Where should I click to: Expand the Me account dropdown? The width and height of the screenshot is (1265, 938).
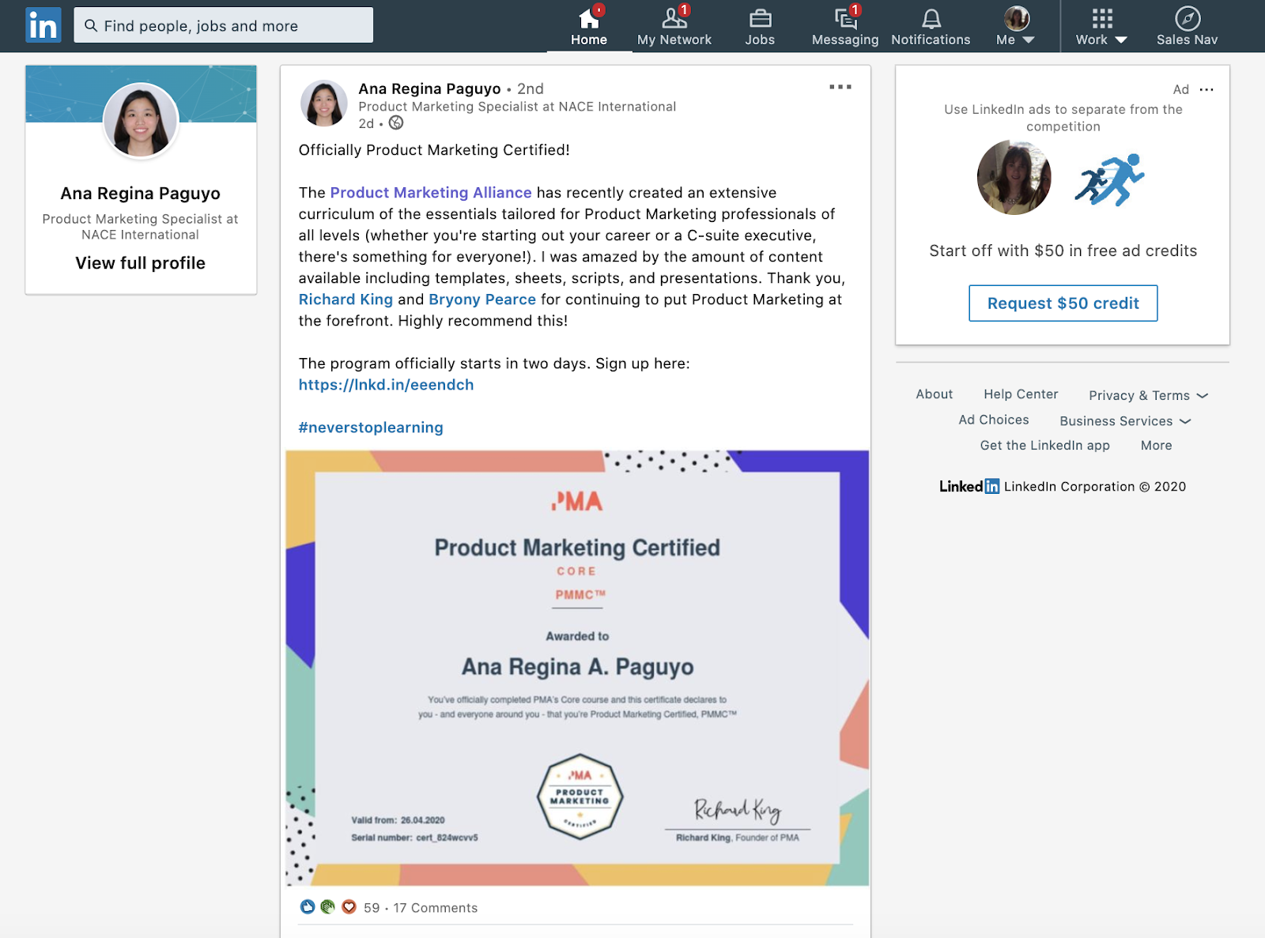tap(1016, 27)
